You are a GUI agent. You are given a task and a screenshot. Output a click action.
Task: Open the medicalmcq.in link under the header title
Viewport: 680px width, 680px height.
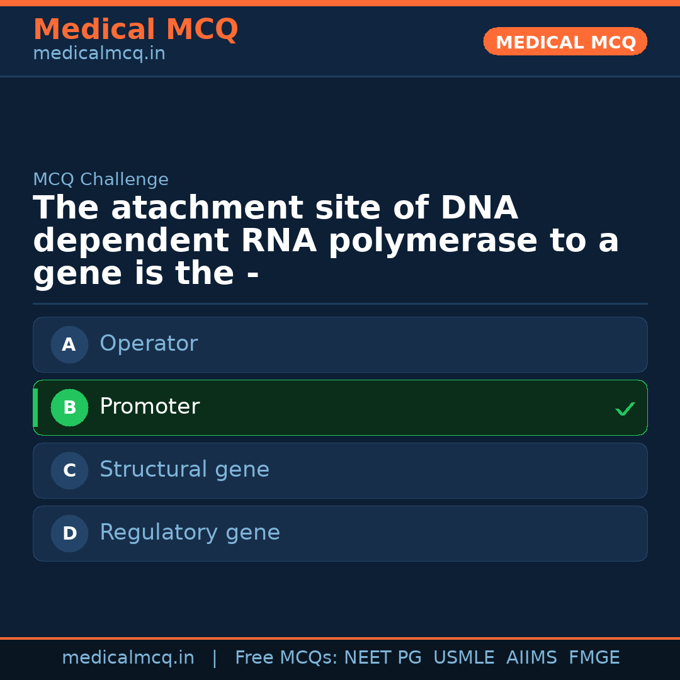(99, 54)
